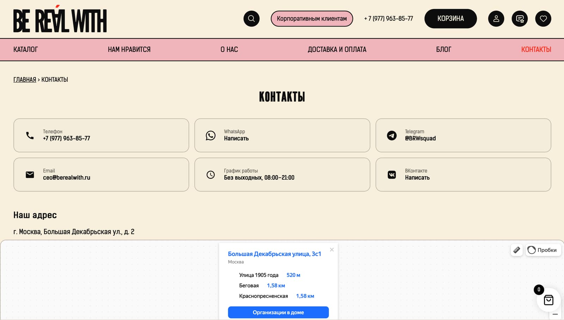The width and height of the screenshot is (564, 320).
Task: Go to НАМ НРАВИТСЯ section
Action: coord(129,49)
